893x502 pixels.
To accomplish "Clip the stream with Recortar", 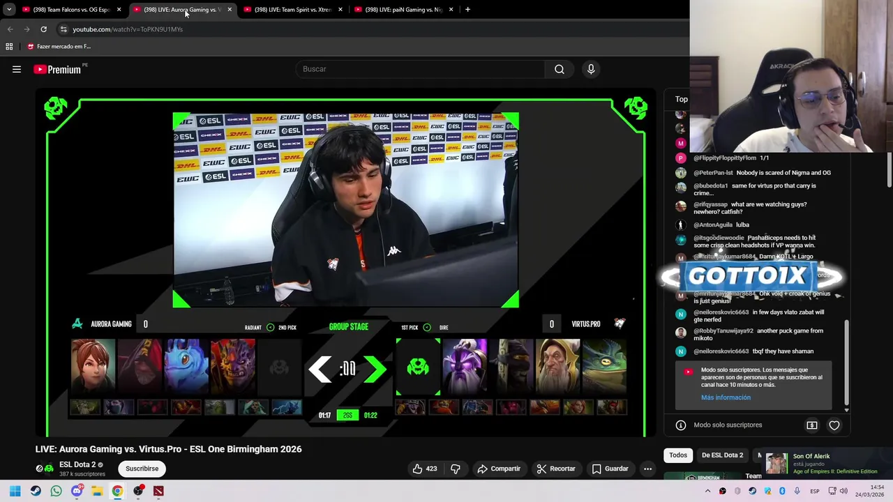I will pyautogui.click(x=556, y=469).
